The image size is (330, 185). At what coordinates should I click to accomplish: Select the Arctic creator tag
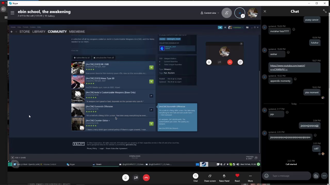pyautogui.click(x=162, y=39)
